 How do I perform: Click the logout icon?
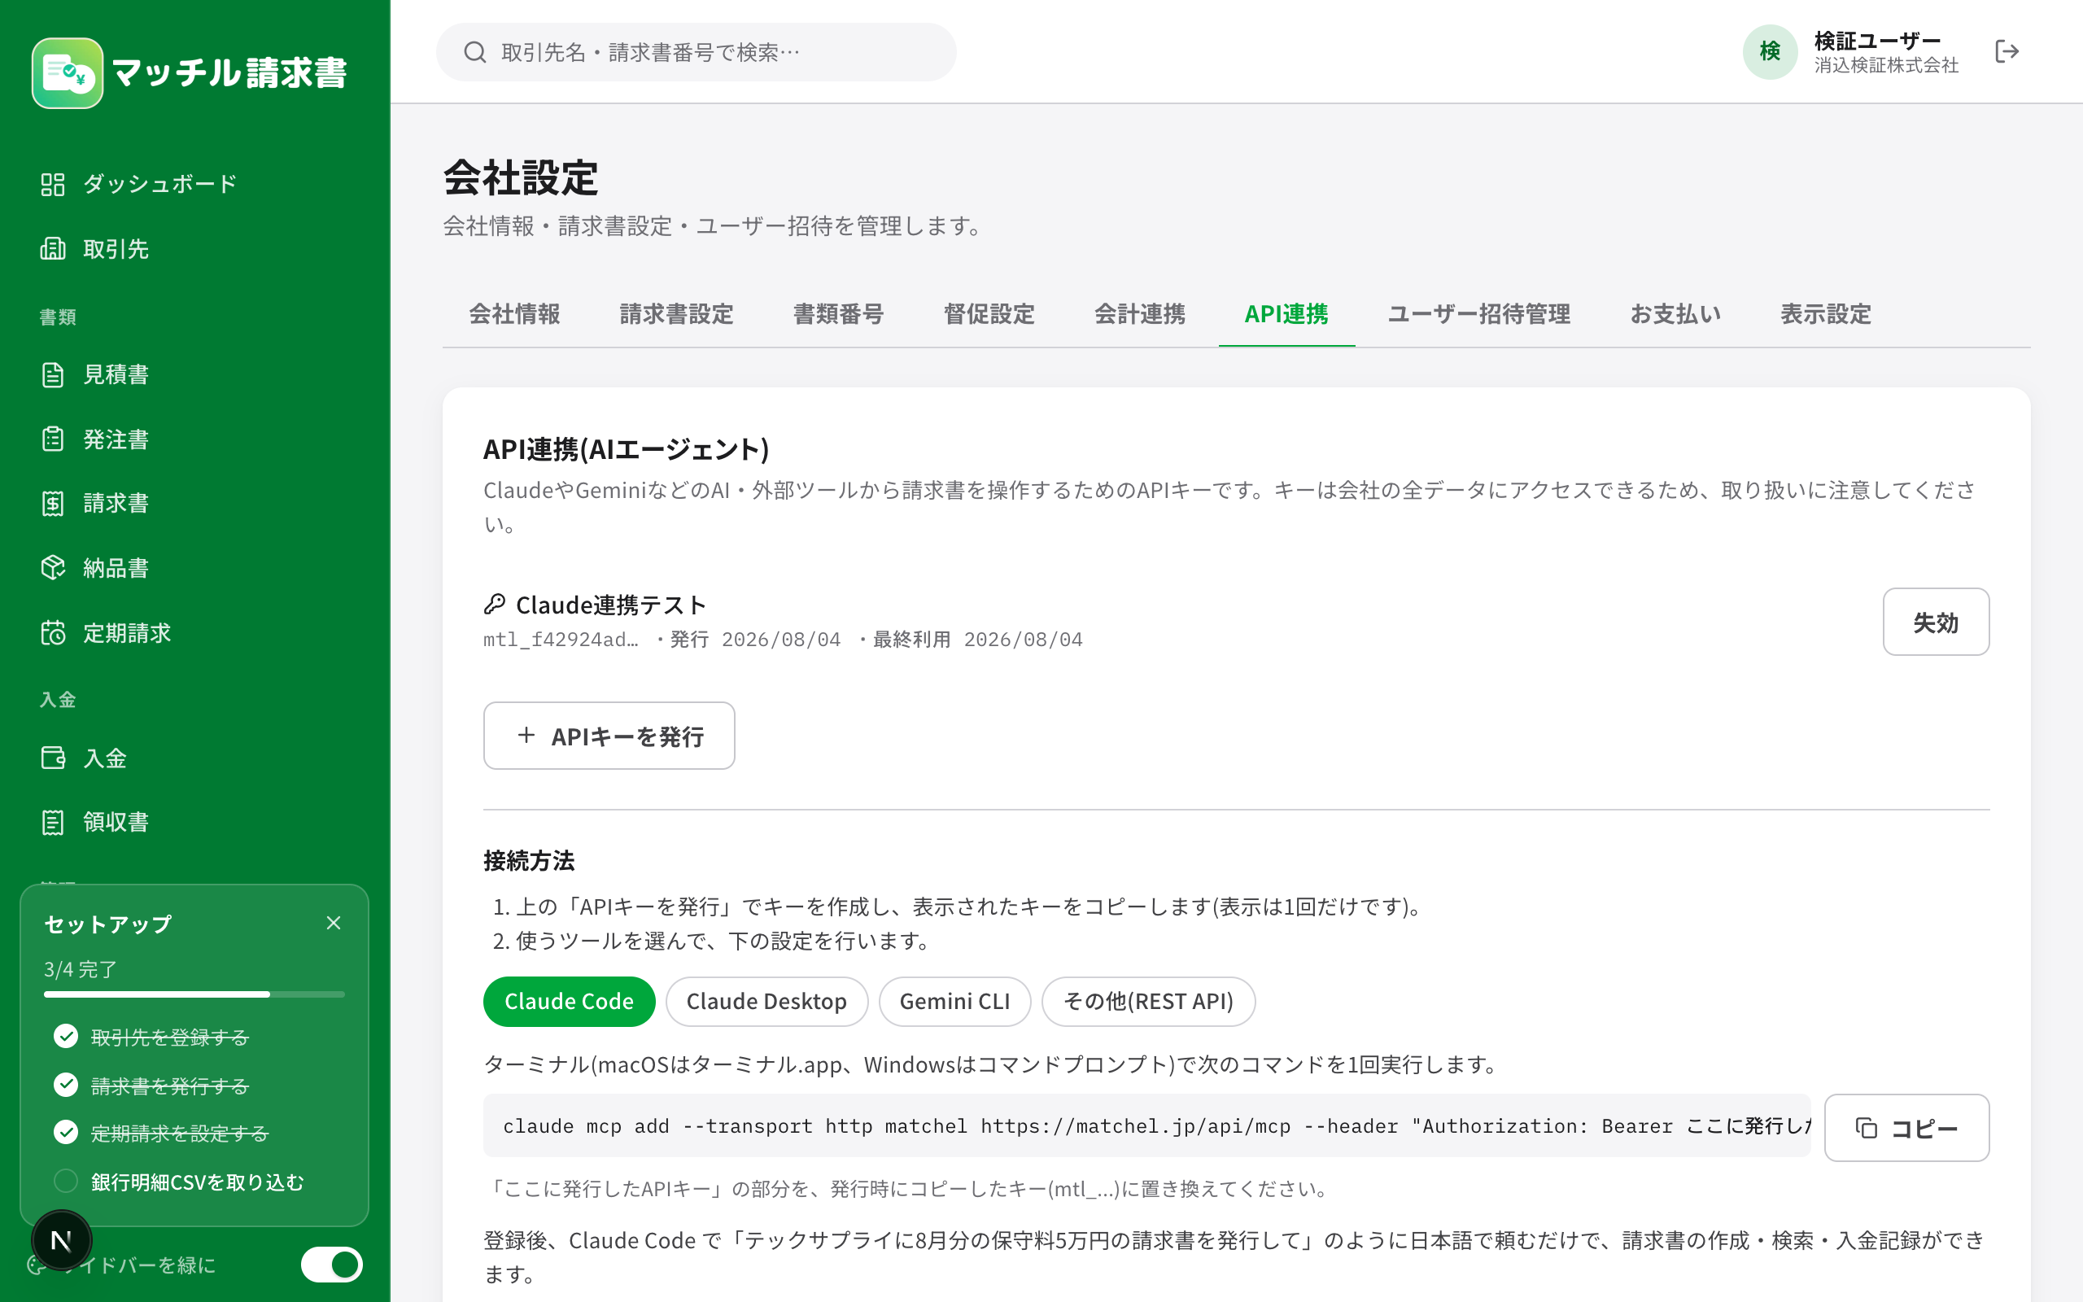pos(2007,51)
